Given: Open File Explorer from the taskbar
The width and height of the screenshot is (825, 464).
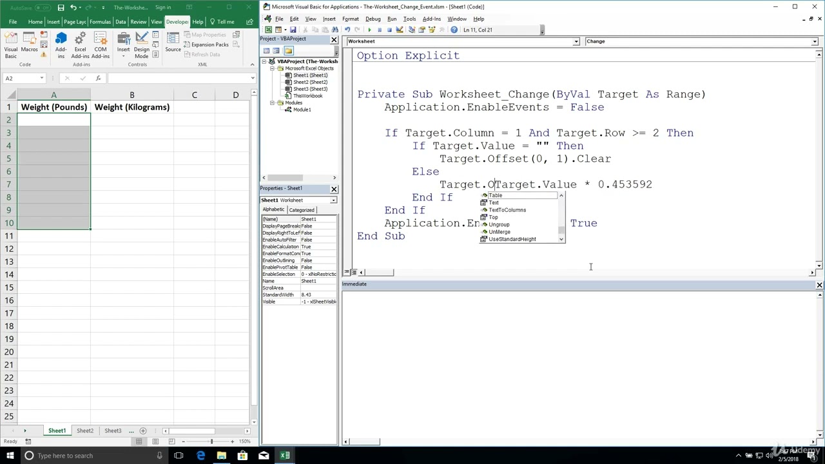Looking at the screenshot, I should click(221, 456).
